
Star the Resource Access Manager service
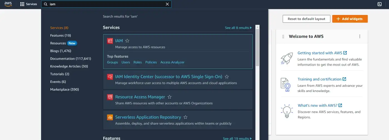(x=169, y=97)
